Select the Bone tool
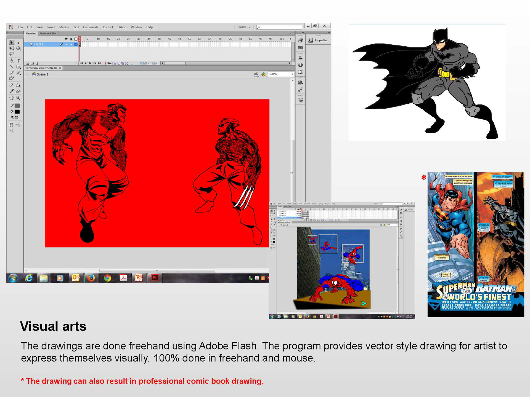 (11, 85)
